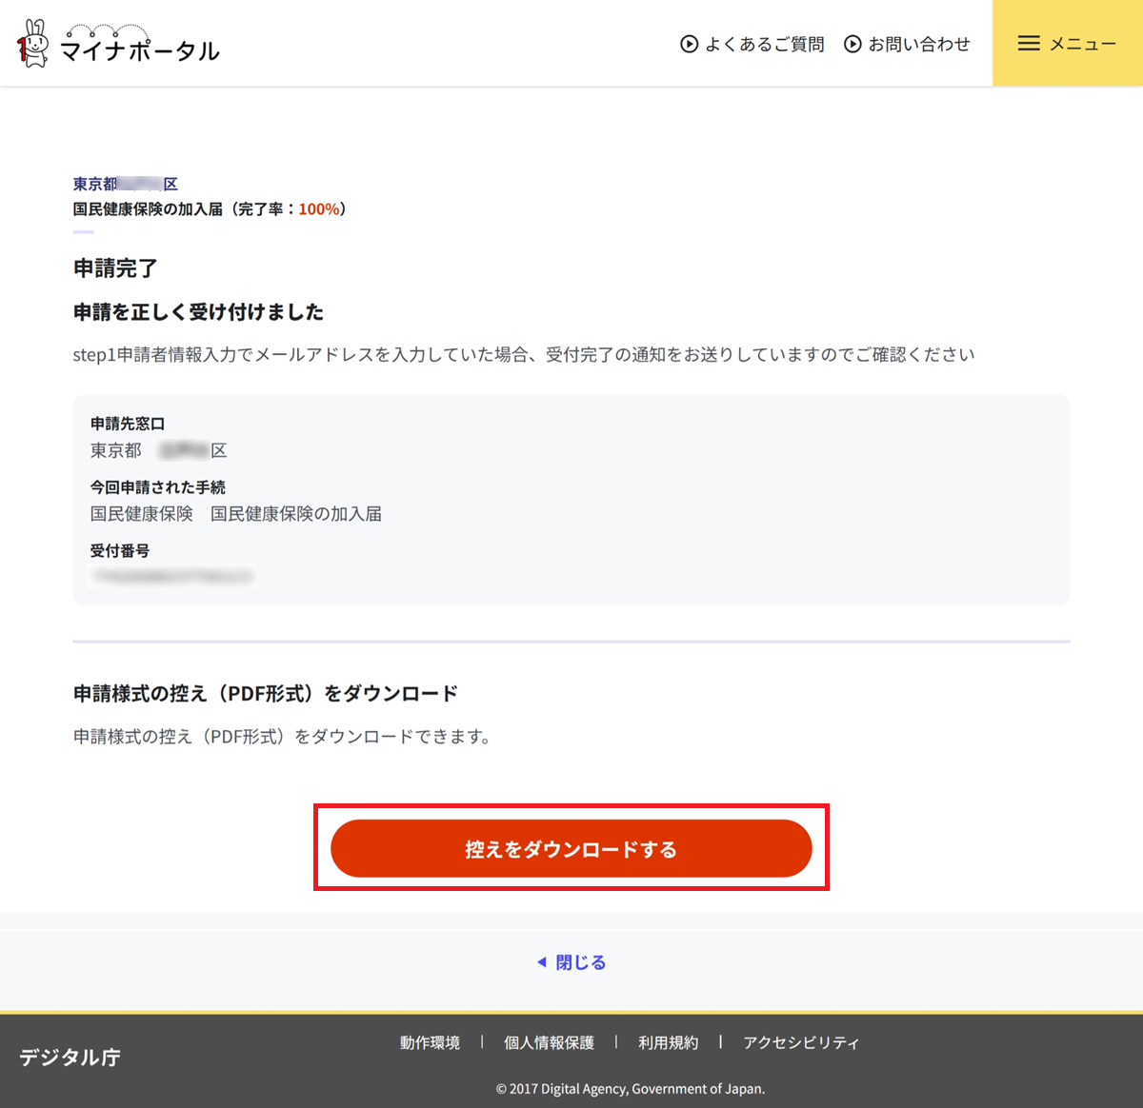Click the マイナポータル title text in the header
This screenshot has width=1143, height=1108.
(x=140, y=50)
